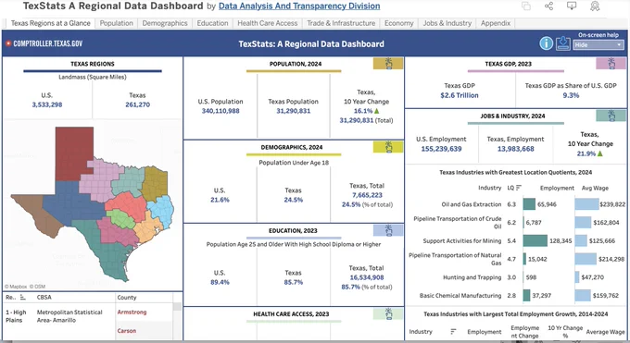Click the award ribbon icon in header

595,6
